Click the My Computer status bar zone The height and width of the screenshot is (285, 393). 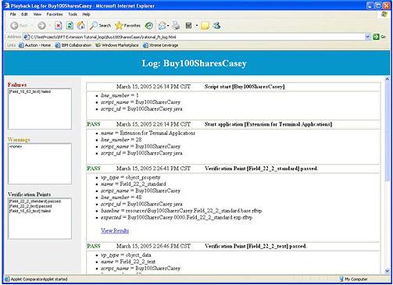(x=353, y=279)
